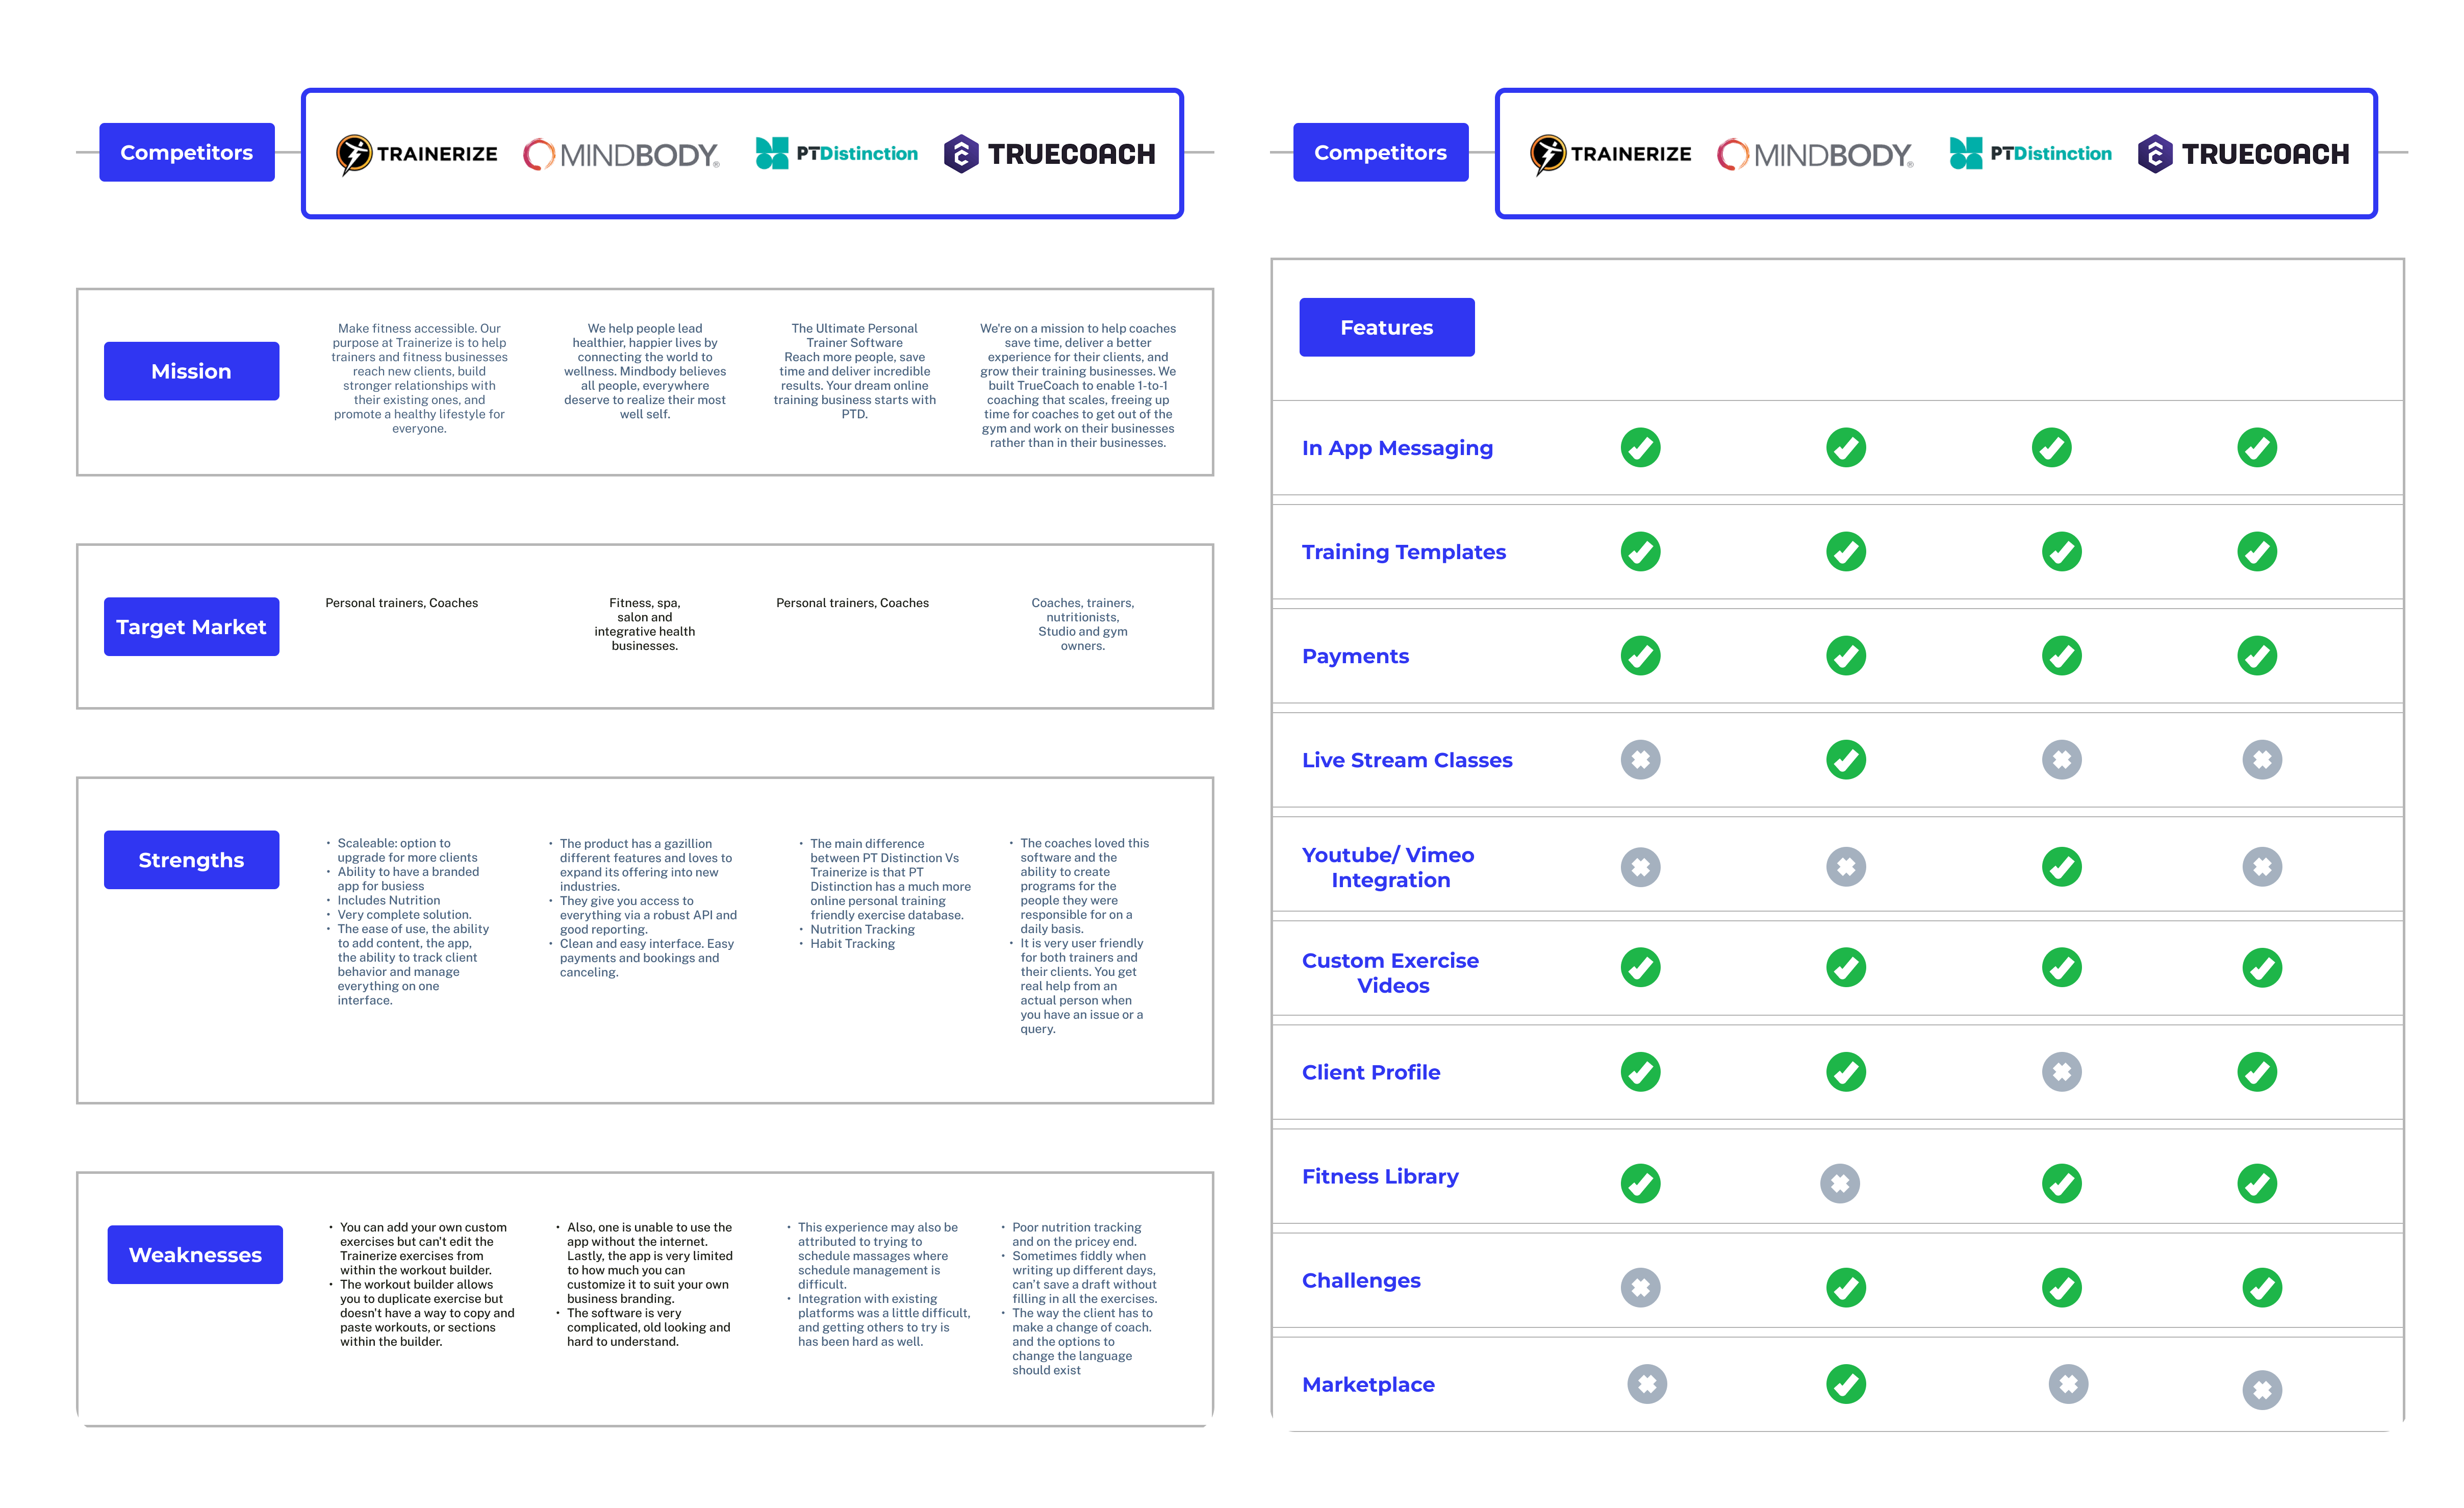This screenshot has height=1508, width=2464.
Task: Click mission text starting 'Make fitness accessible'
Action: pos(419,379)
